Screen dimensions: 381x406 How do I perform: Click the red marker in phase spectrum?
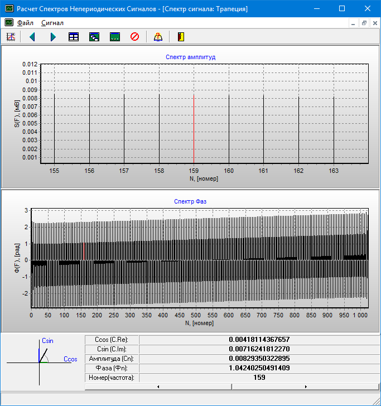pos(84,251)
